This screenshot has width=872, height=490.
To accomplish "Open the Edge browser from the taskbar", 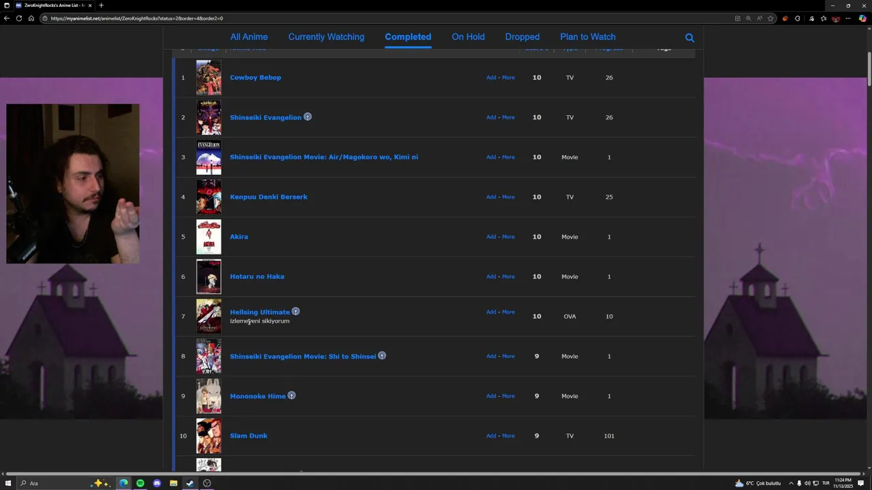I will tap(123, 483).
